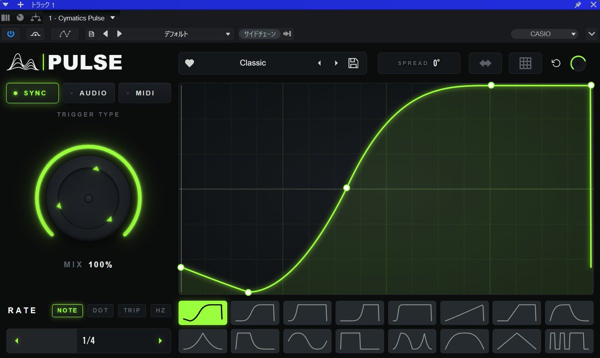The height and width of the screenshot is (358, 600).
Task: Click the host compare button with arc icon
Action: point(35,34)
